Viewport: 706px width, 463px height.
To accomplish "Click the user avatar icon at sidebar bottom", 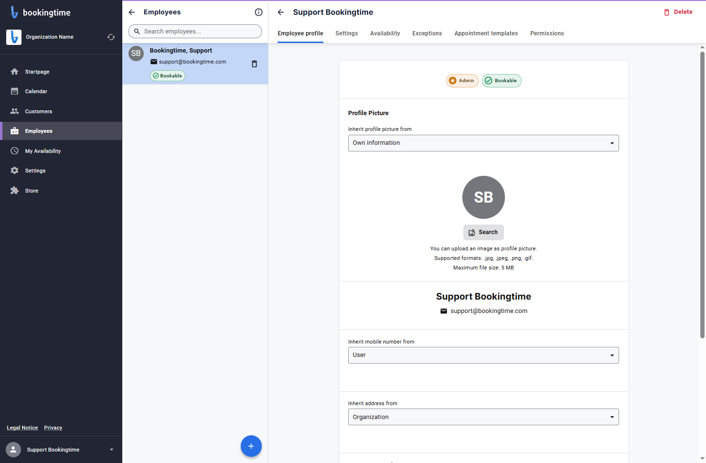I will pos(13,450).
